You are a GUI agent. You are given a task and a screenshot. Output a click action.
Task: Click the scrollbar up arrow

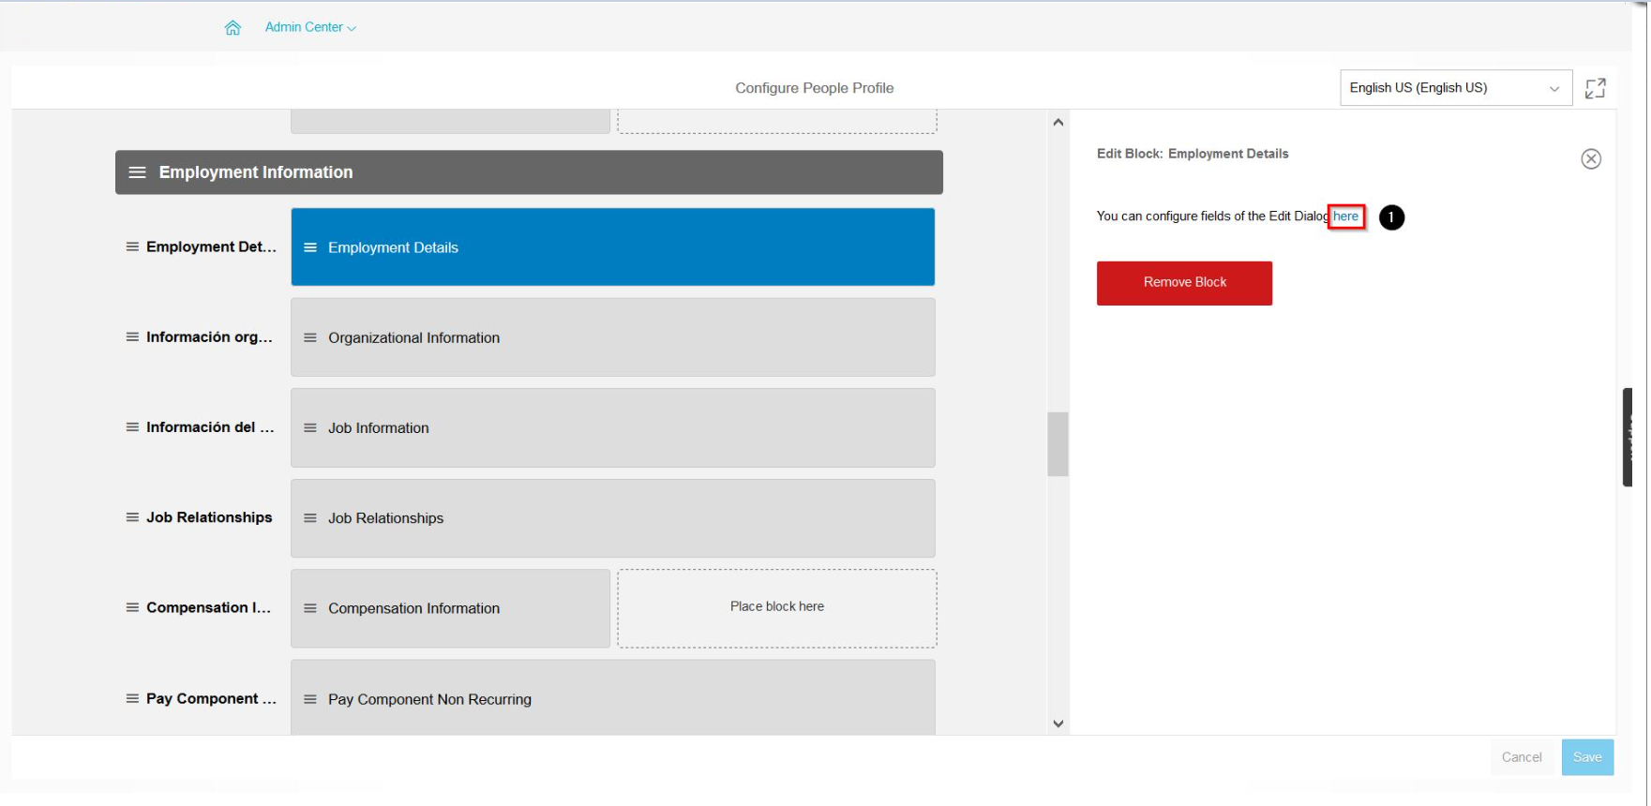tap(1058, 123)
